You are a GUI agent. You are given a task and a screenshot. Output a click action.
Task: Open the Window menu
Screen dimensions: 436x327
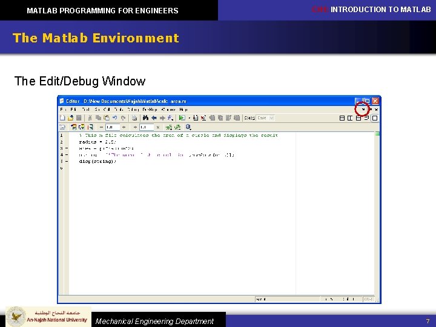[x=168, y=109]
